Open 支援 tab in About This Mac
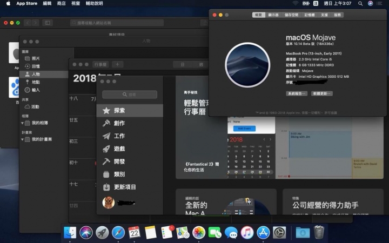 click(x=324, y=15)
